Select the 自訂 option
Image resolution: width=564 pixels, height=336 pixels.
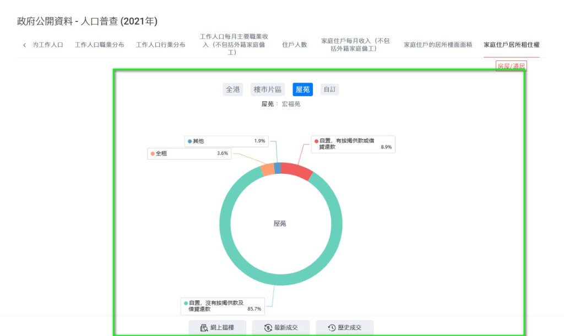pyautogui.click(x=329, y=89)
